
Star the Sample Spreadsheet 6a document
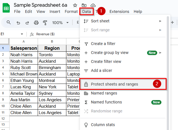point(75,5)
